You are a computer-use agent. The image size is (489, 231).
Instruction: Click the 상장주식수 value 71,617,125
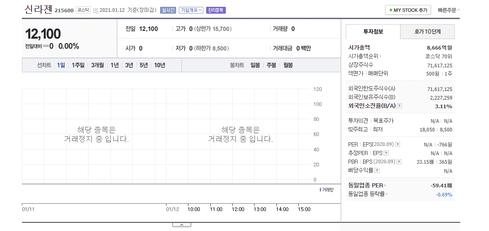pyautogui.click(x=440, y=65)
